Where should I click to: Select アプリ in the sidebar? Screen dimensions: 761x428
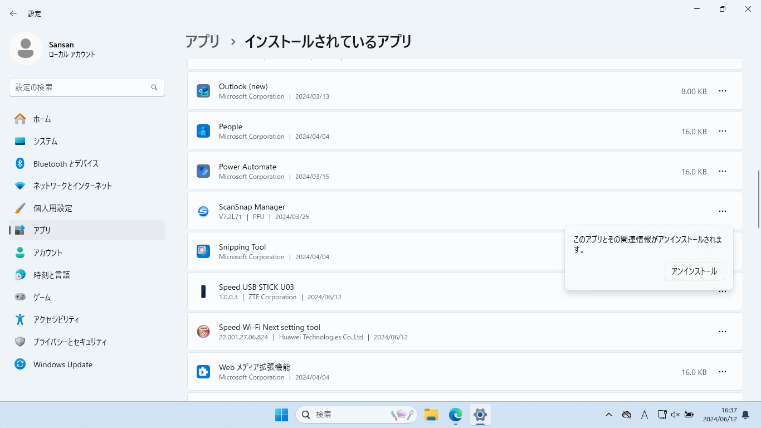[87, 230]
